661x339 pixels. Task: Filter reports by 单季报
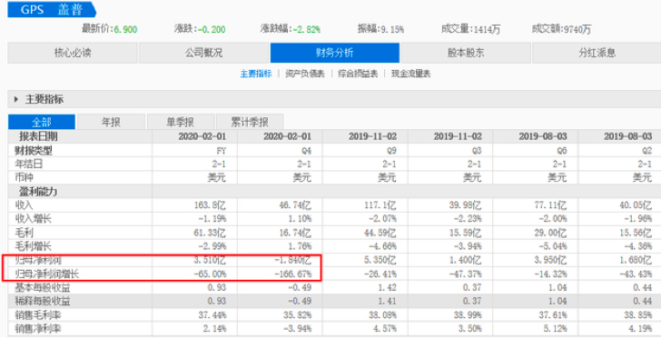[181, 122]
